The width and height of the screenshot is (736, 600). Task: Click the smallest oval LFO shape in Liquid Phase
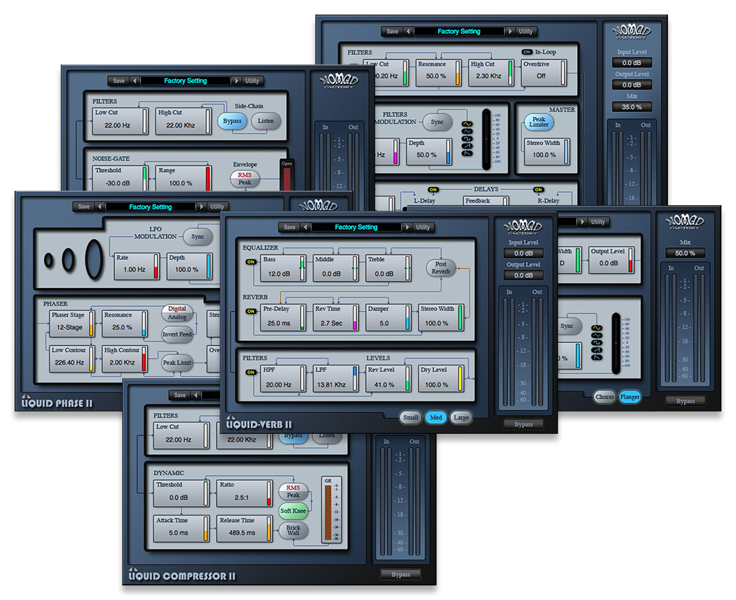pyautogui.click(x=49, y=259)
